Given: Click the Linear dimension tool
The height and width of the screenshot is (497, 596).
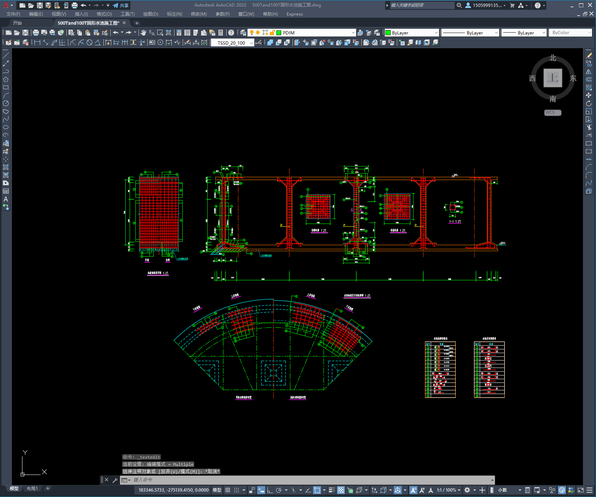Looking at the screenshot, I should tap(37, 42).
